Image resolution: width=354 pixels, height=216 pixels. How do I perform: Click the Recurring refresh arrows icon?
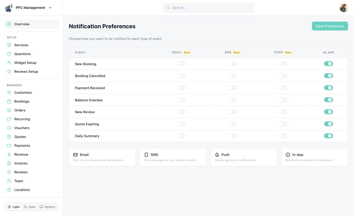(x=9, y=119)
